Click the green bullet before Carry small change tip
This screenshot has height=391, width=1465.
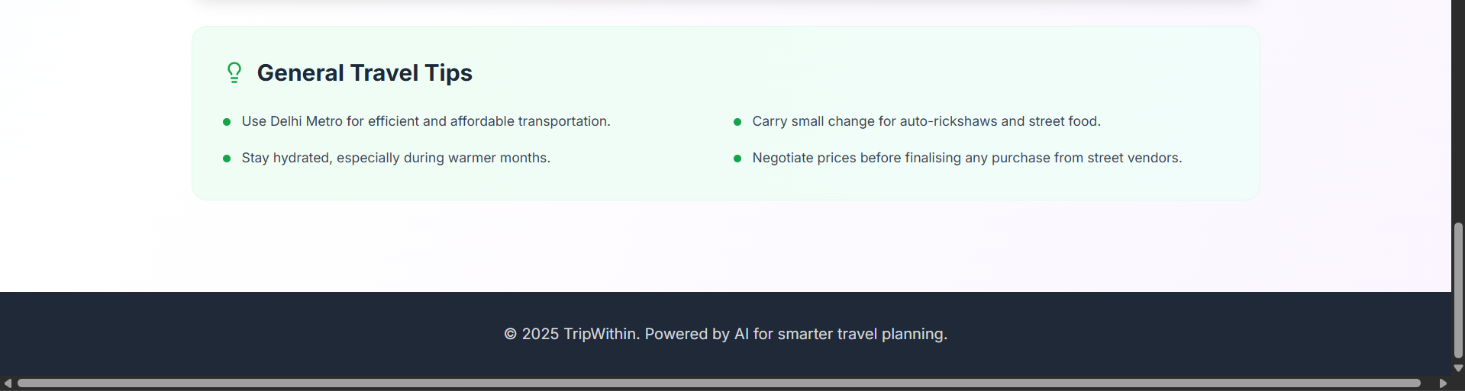tap(737, 122)
